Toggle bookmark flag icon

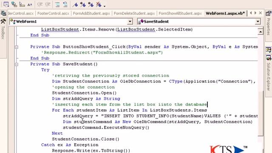[75, 4]
